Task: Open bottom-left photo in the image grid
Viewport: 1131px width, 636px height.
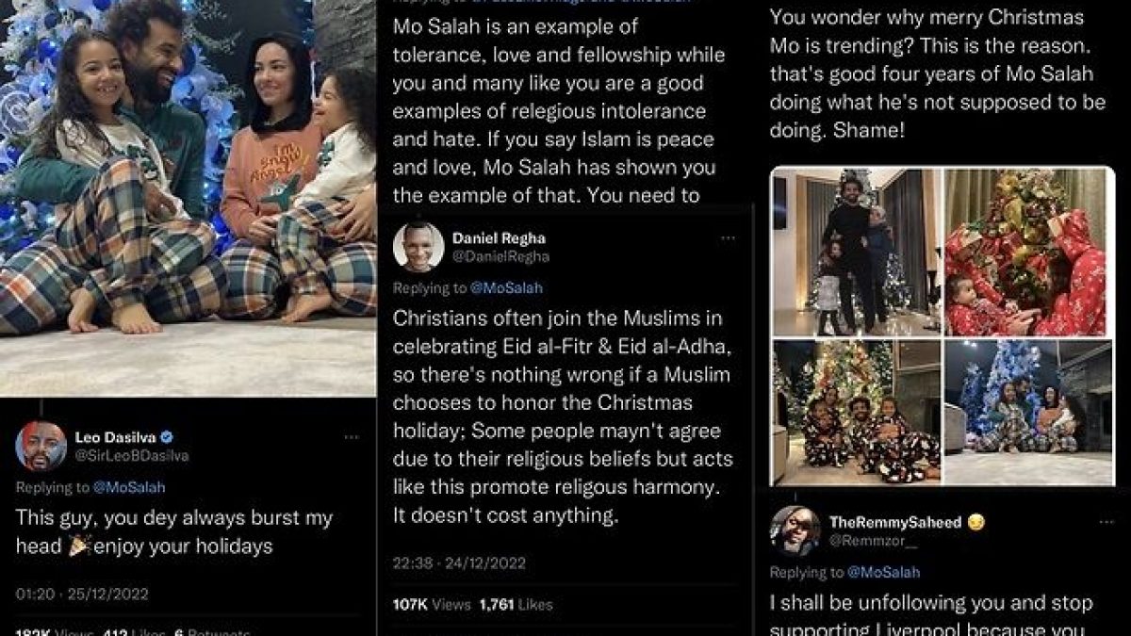Action: [856, 413]
